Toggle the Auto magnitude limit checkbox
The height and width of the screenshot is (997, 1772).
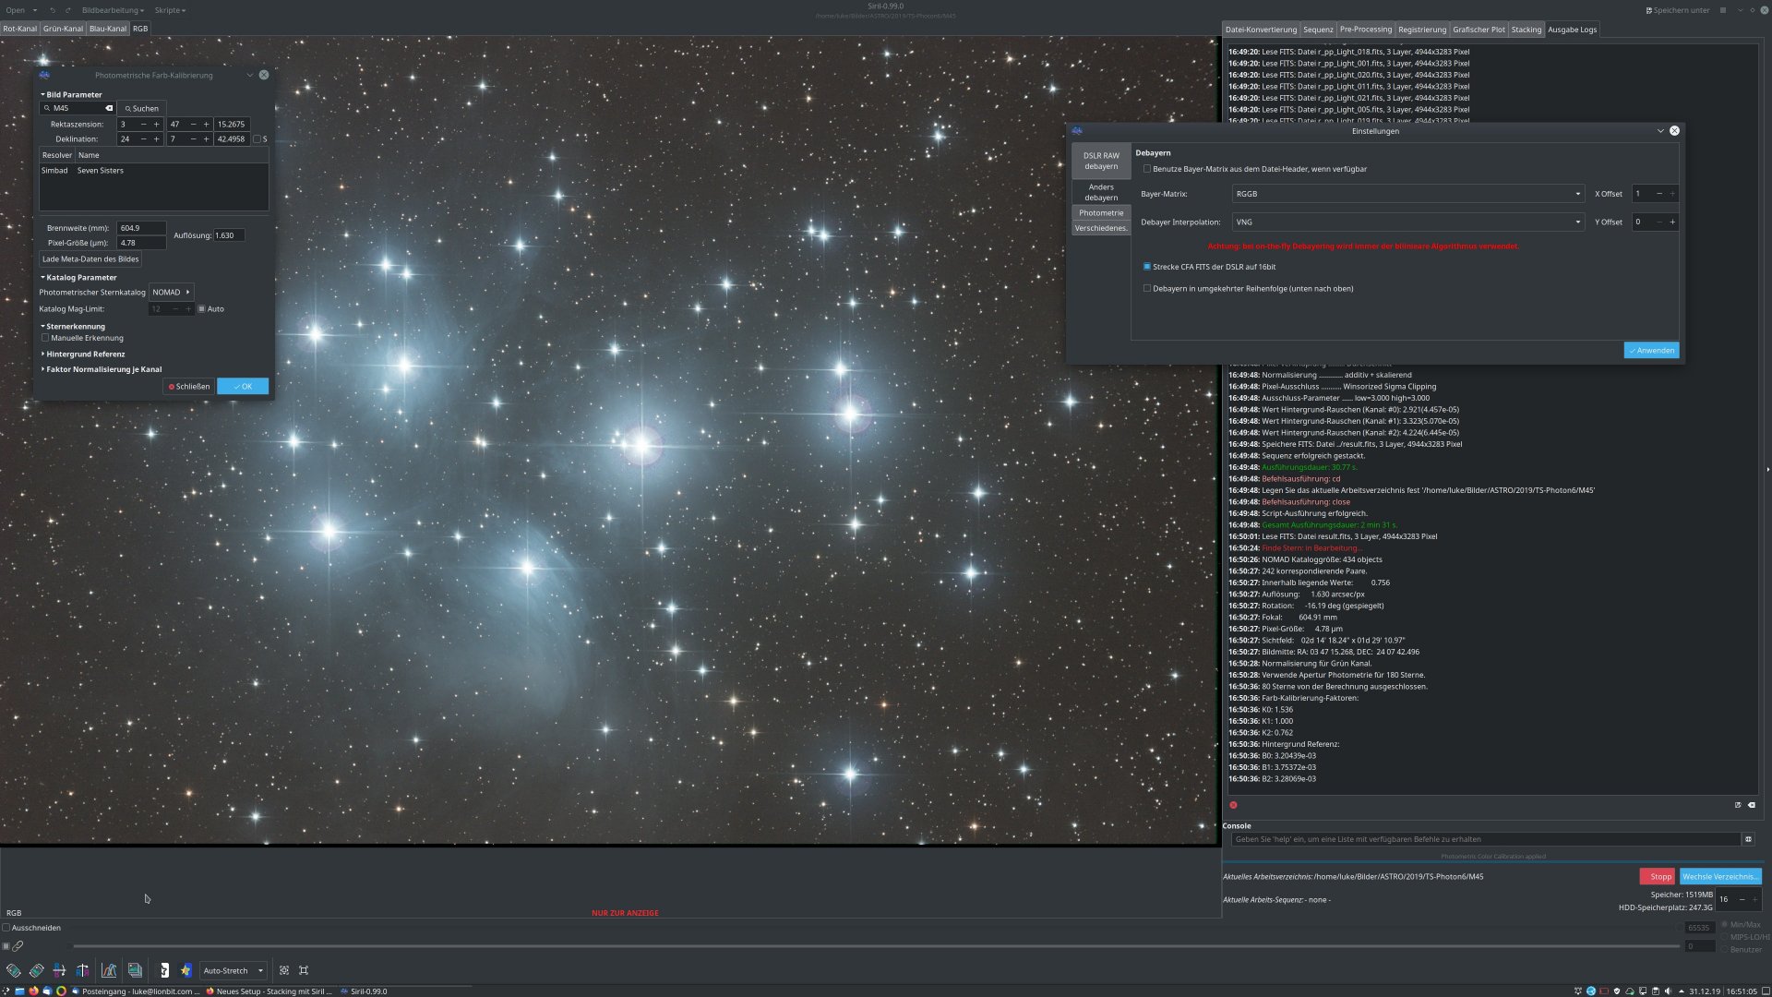202,309
